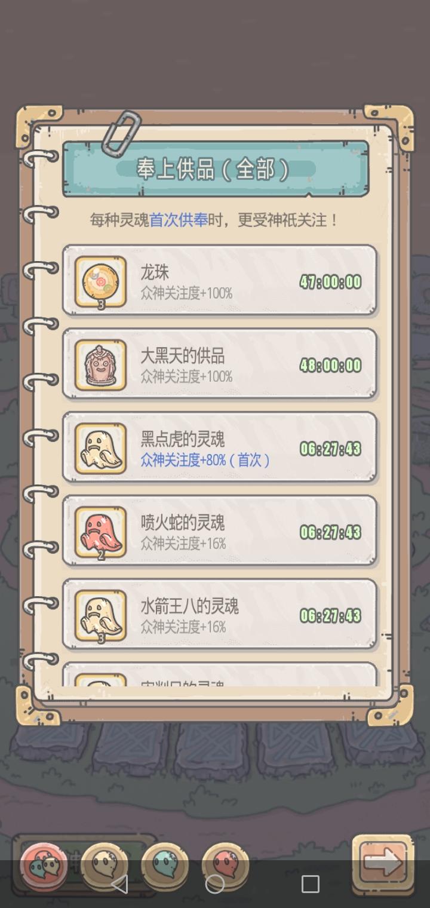Pick the 喷火蛇的灵魂 offering row

[x=220, y=531]
